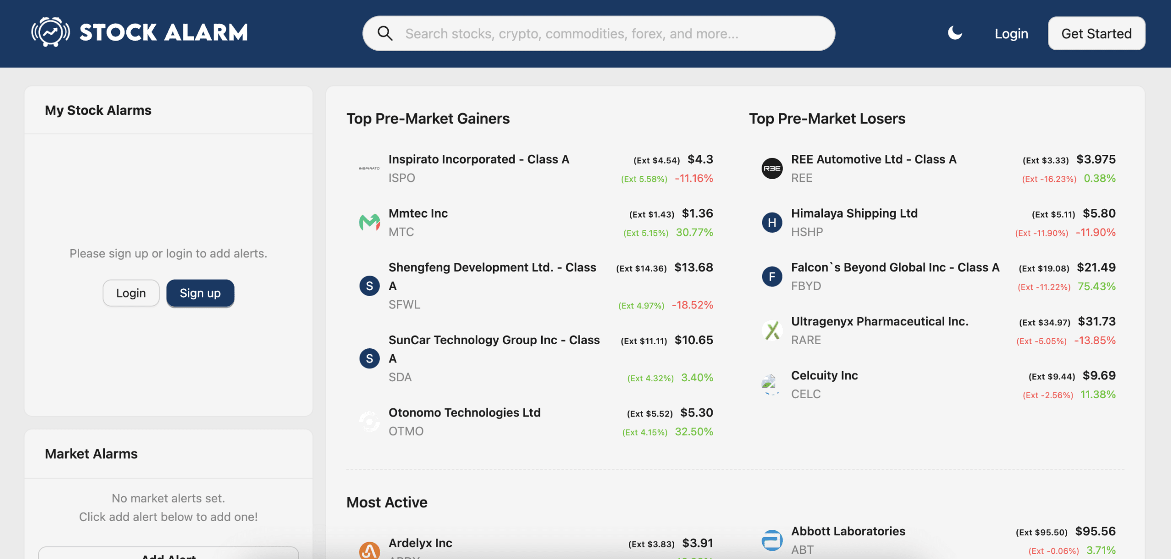Screen dimensions: 1171x559
Task: Open Abbott Laboratories in Most Active
Action: tap(848, 531)
